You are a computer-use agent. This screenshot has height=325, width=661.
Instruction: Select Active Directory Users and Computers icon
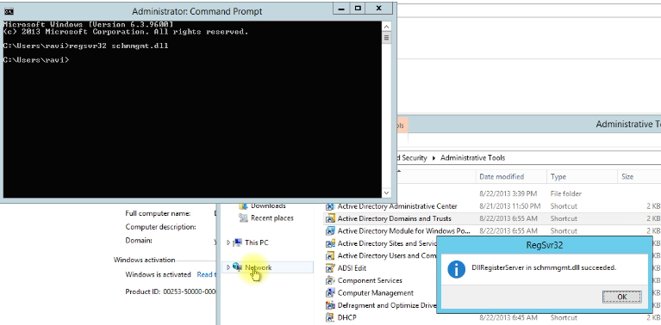tap(330, 255)
